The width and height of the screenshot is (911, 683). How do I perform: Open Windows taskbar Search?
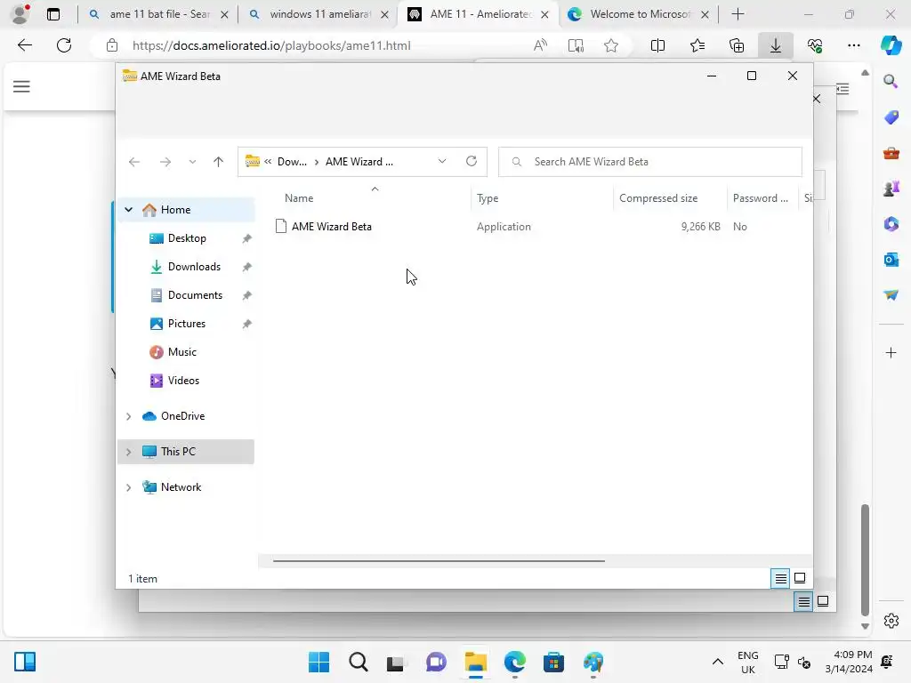[x=358, y=662]
